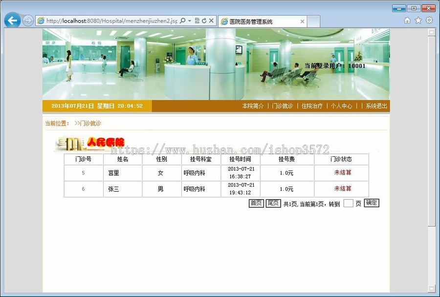Toggle the compatibility view icon
The width and height of the screenshot is (440, 297).
pyautogui.click(x=197, y=21)
